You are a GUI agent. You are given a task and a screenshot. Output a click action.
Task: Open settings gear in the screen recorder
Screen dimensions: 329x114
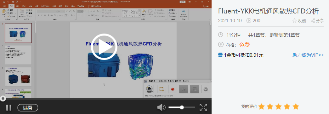click(x=206, y=89)
